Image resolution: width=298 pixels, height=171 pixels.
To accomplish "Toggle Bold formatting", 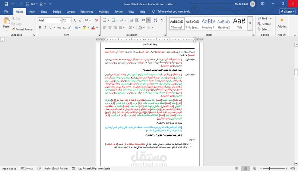I will [40, 28].
